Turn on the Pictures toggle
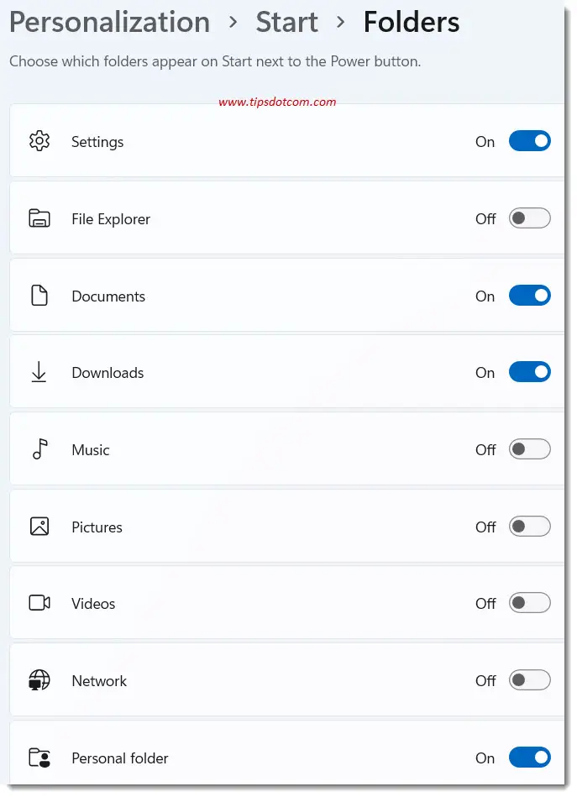The height and width of the screenshot is (797, 577). [530, 526]
